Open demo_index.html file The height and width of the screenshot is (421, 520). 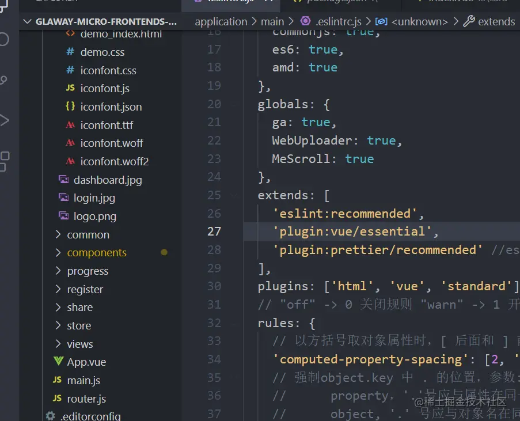[x=121, y=34]
